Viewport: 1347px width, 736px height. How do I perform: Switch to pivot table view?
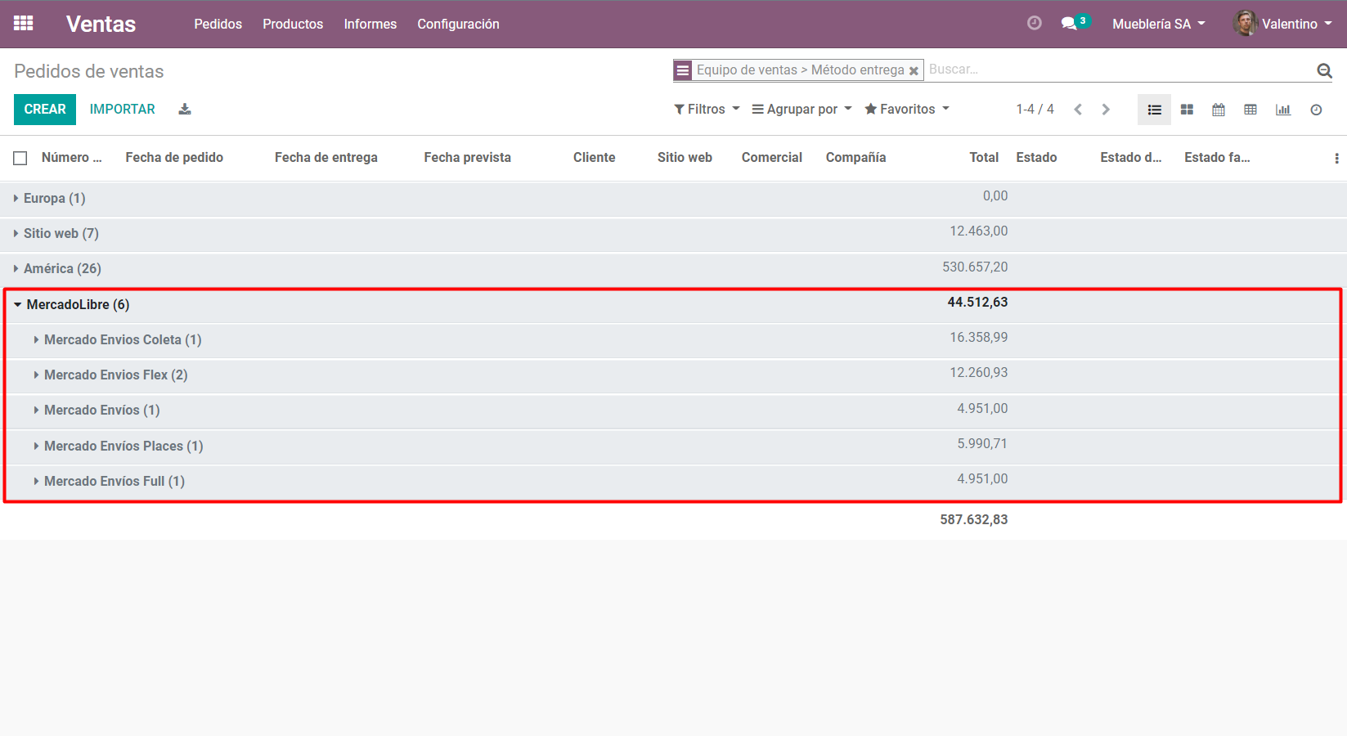[1250, 110]
